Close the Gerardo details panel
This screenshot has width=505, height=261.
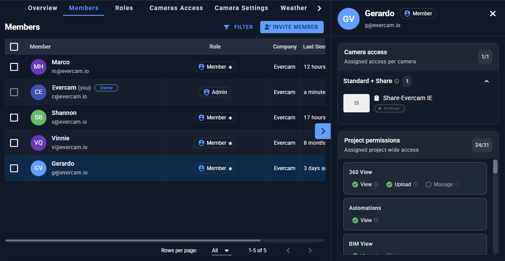point(493,14)
